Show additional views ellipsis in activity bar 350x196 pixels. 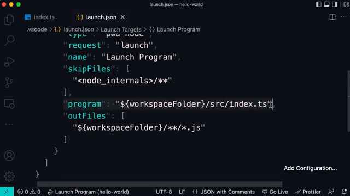tap(9, 124)
